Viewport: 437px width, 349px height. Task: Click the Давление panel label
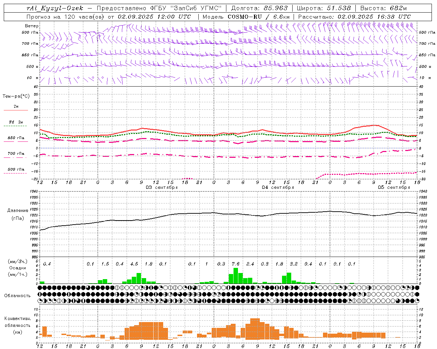18,211
